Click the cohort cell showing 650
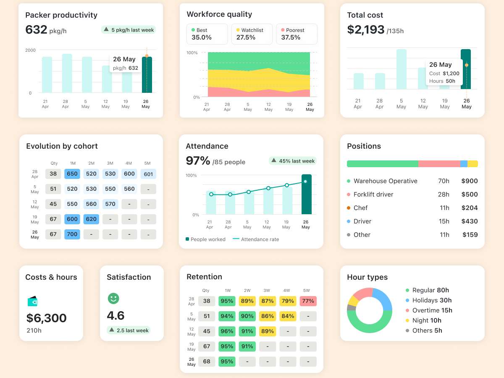This screenshot has width=504, height=378. [x=72, y=174]
